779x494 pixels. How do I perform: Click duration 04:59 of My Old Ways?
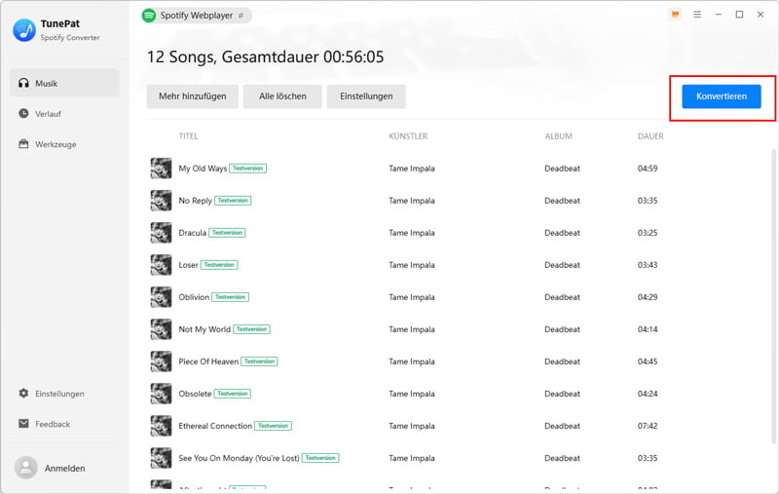(648, 169)
